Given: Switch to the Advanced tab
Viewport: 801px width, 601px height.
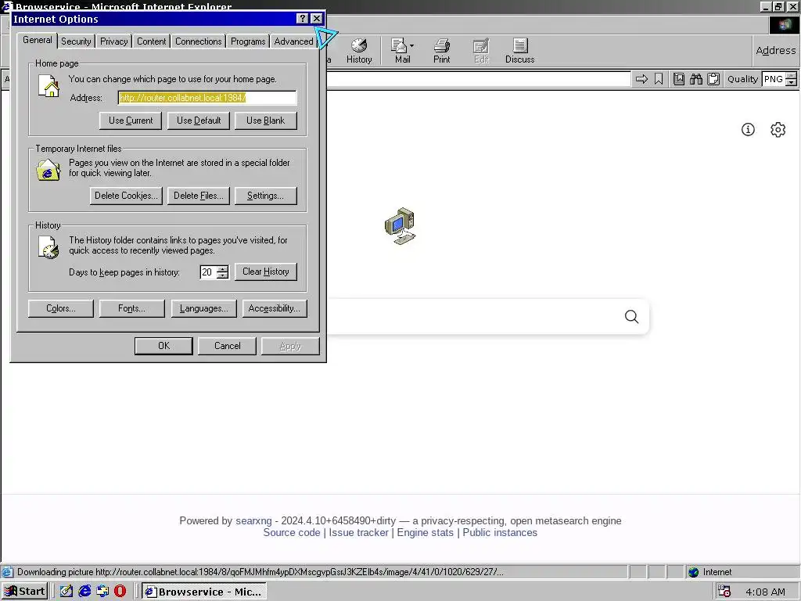Looking at the screenshot, I should pos(293,41).
